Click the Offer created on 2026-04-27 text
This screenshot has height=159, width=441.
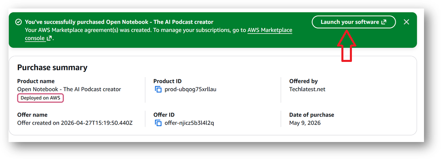75,123
